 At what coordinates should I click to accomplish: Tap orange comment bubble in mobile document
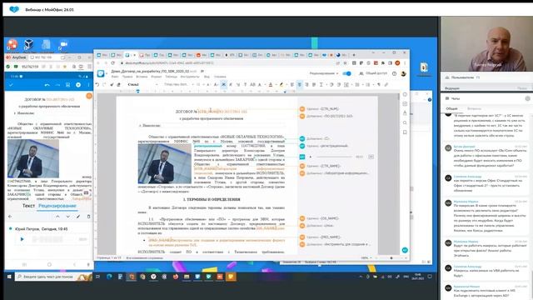89,96
